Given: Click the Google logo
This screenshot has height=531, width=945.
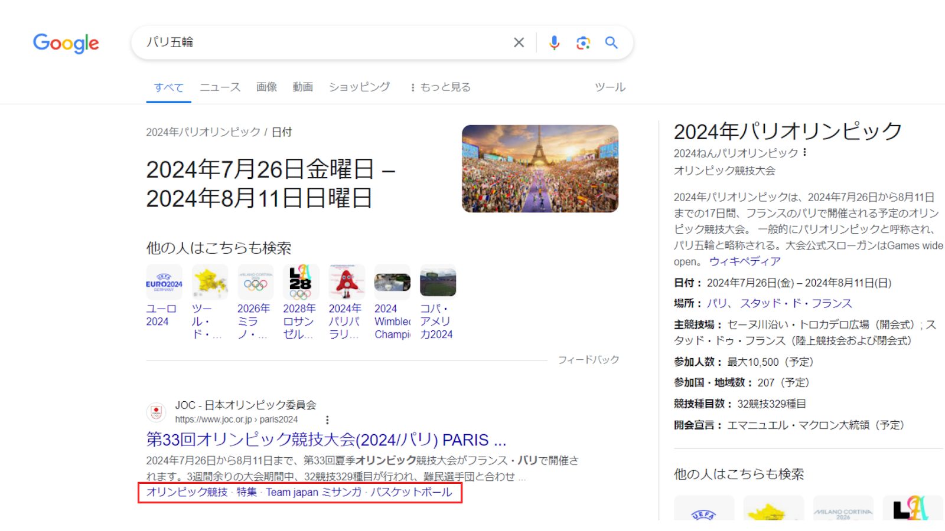Looking at the screenshot, I should click(x=66, y=43).
